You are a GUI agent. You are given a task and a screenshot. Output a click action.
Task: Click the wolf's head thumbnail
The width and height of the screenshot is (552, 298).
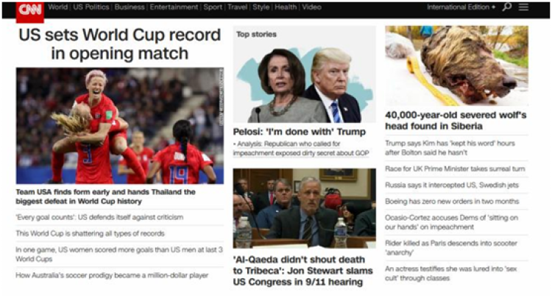[456, 65]
